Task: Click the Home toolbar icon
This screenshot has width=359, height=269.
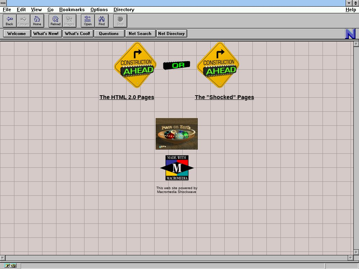Action: pos(37,21)
